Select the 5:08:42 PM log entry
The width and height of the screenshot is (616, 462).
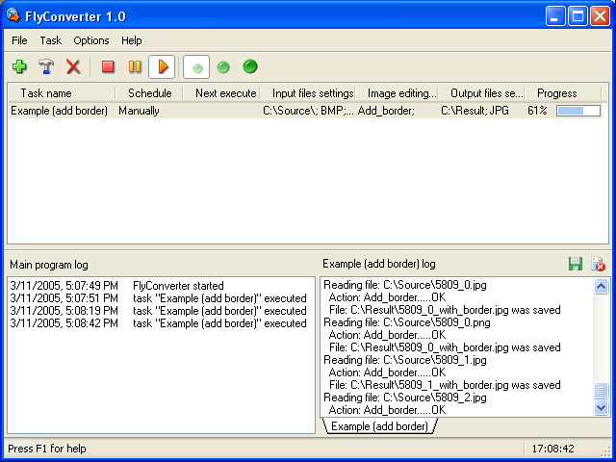tap(158, 323)
